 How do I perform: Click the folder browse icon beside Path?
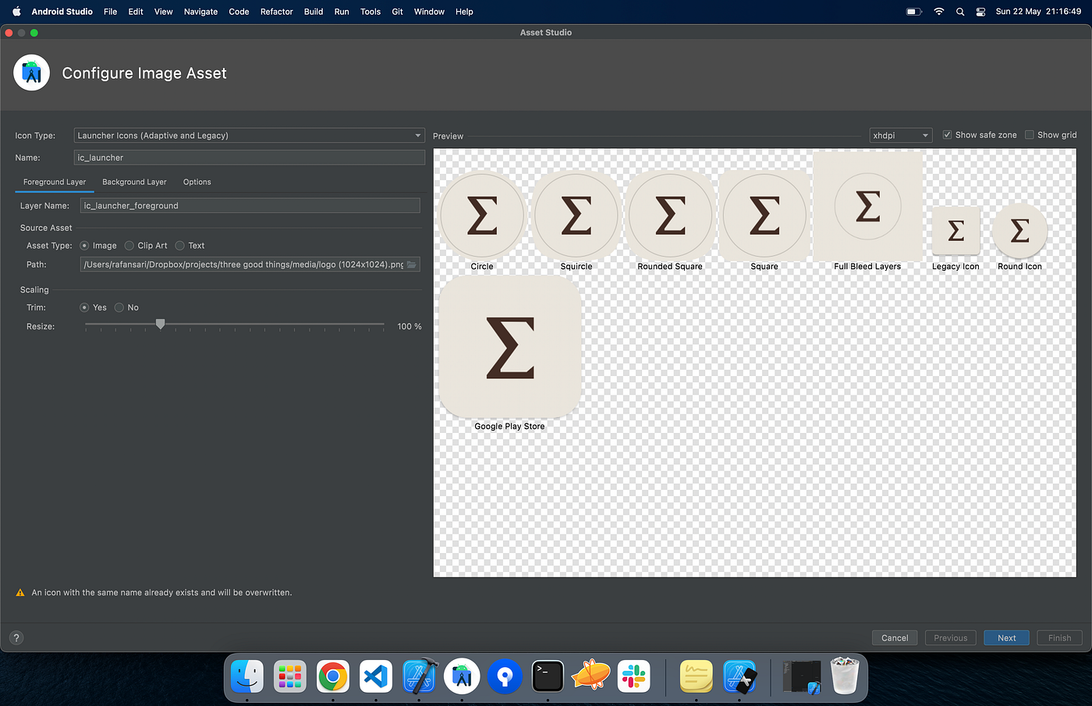pyautogui.click(x=412, y=264)
